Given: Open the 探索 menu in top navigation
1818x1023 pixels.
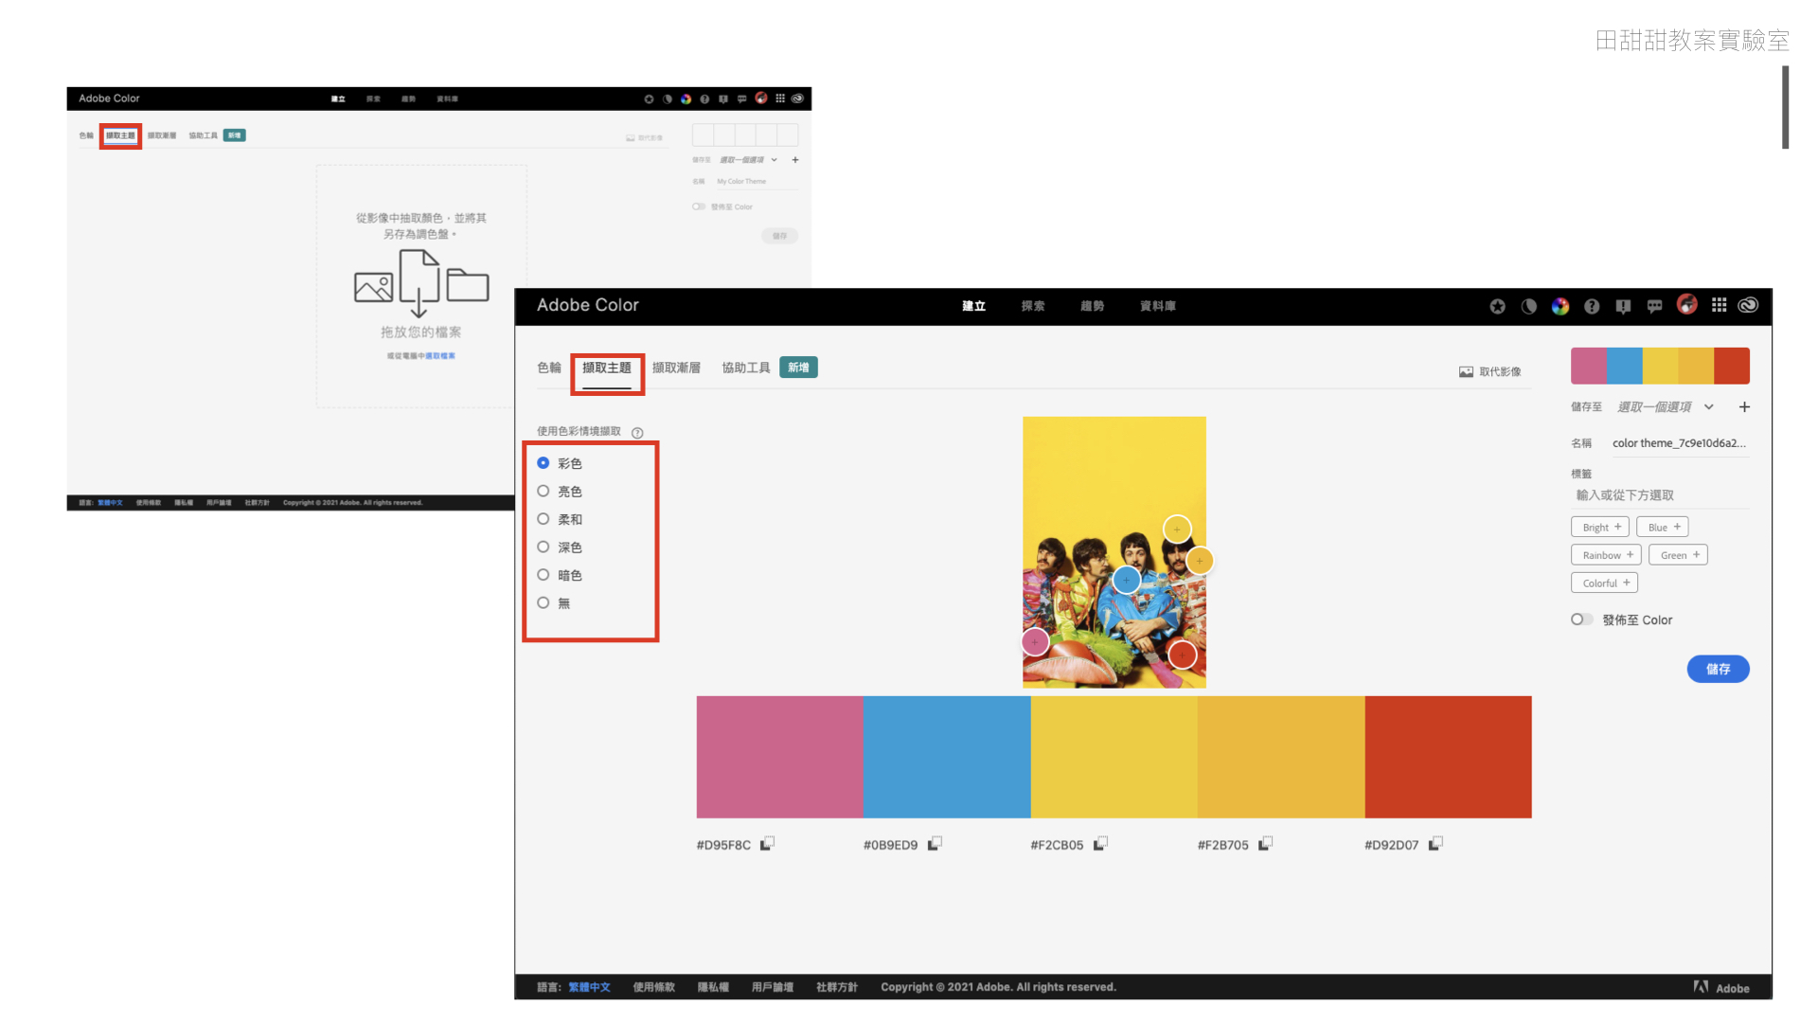Looking at the screenshot, I should pyautogui.click(x=1033, y=306).
